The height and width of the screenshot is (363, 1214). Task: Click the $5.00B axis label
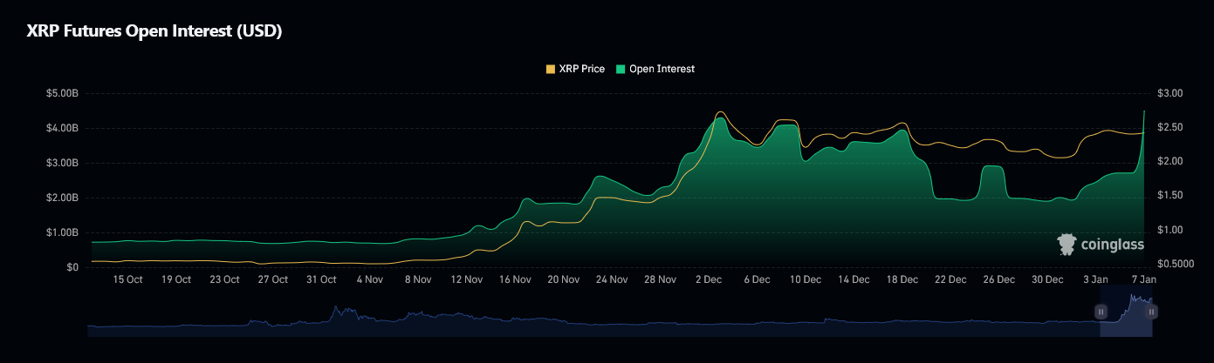63,93
